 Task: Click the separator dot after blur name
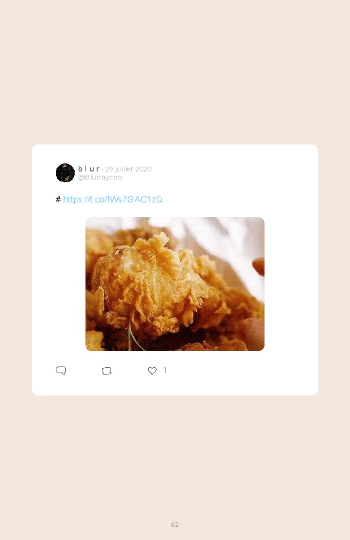click(x=102, y=169)
